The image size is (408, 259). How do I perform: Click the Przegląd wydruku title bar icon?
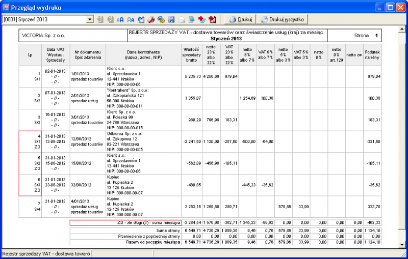6,7
